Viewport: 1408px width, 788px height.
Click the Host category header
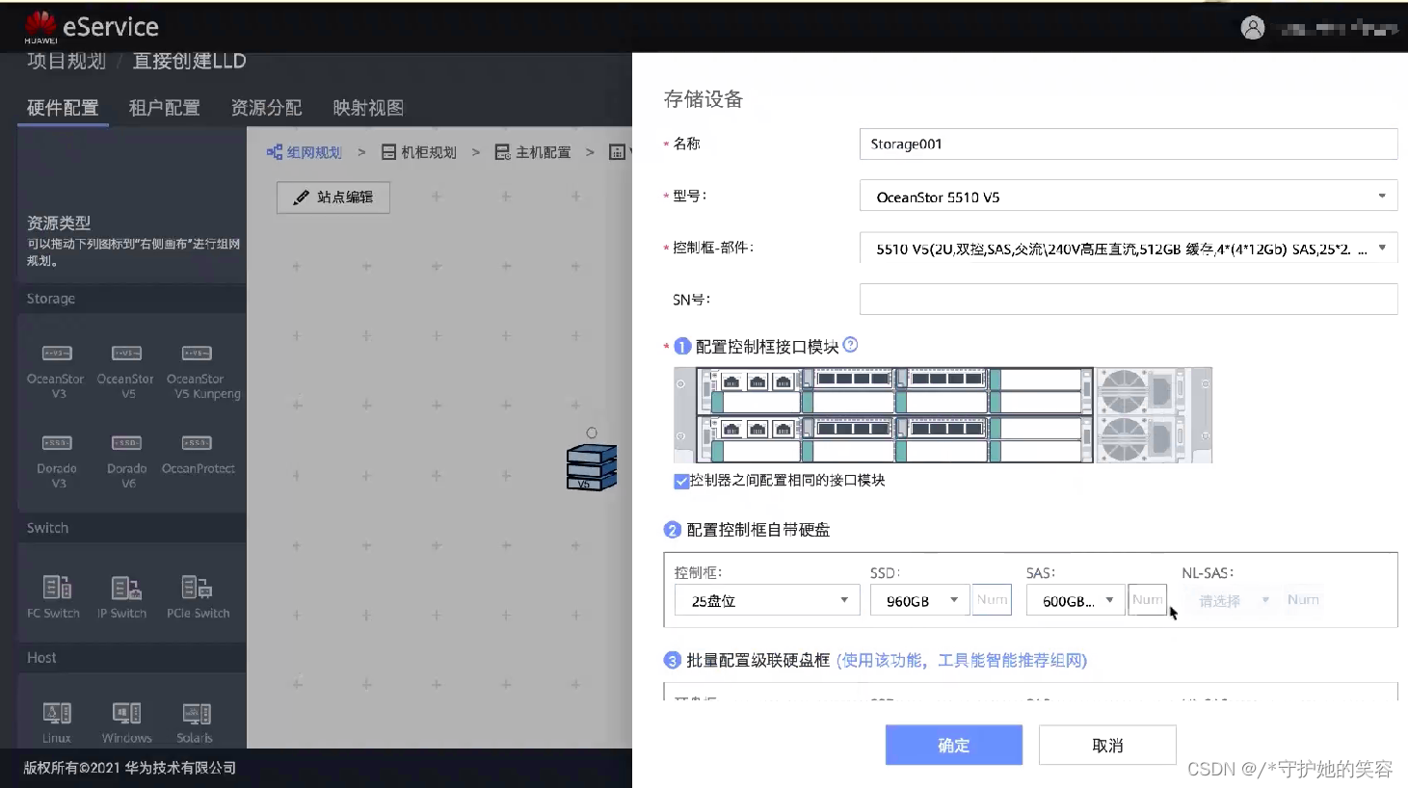(x=132, y=657)
